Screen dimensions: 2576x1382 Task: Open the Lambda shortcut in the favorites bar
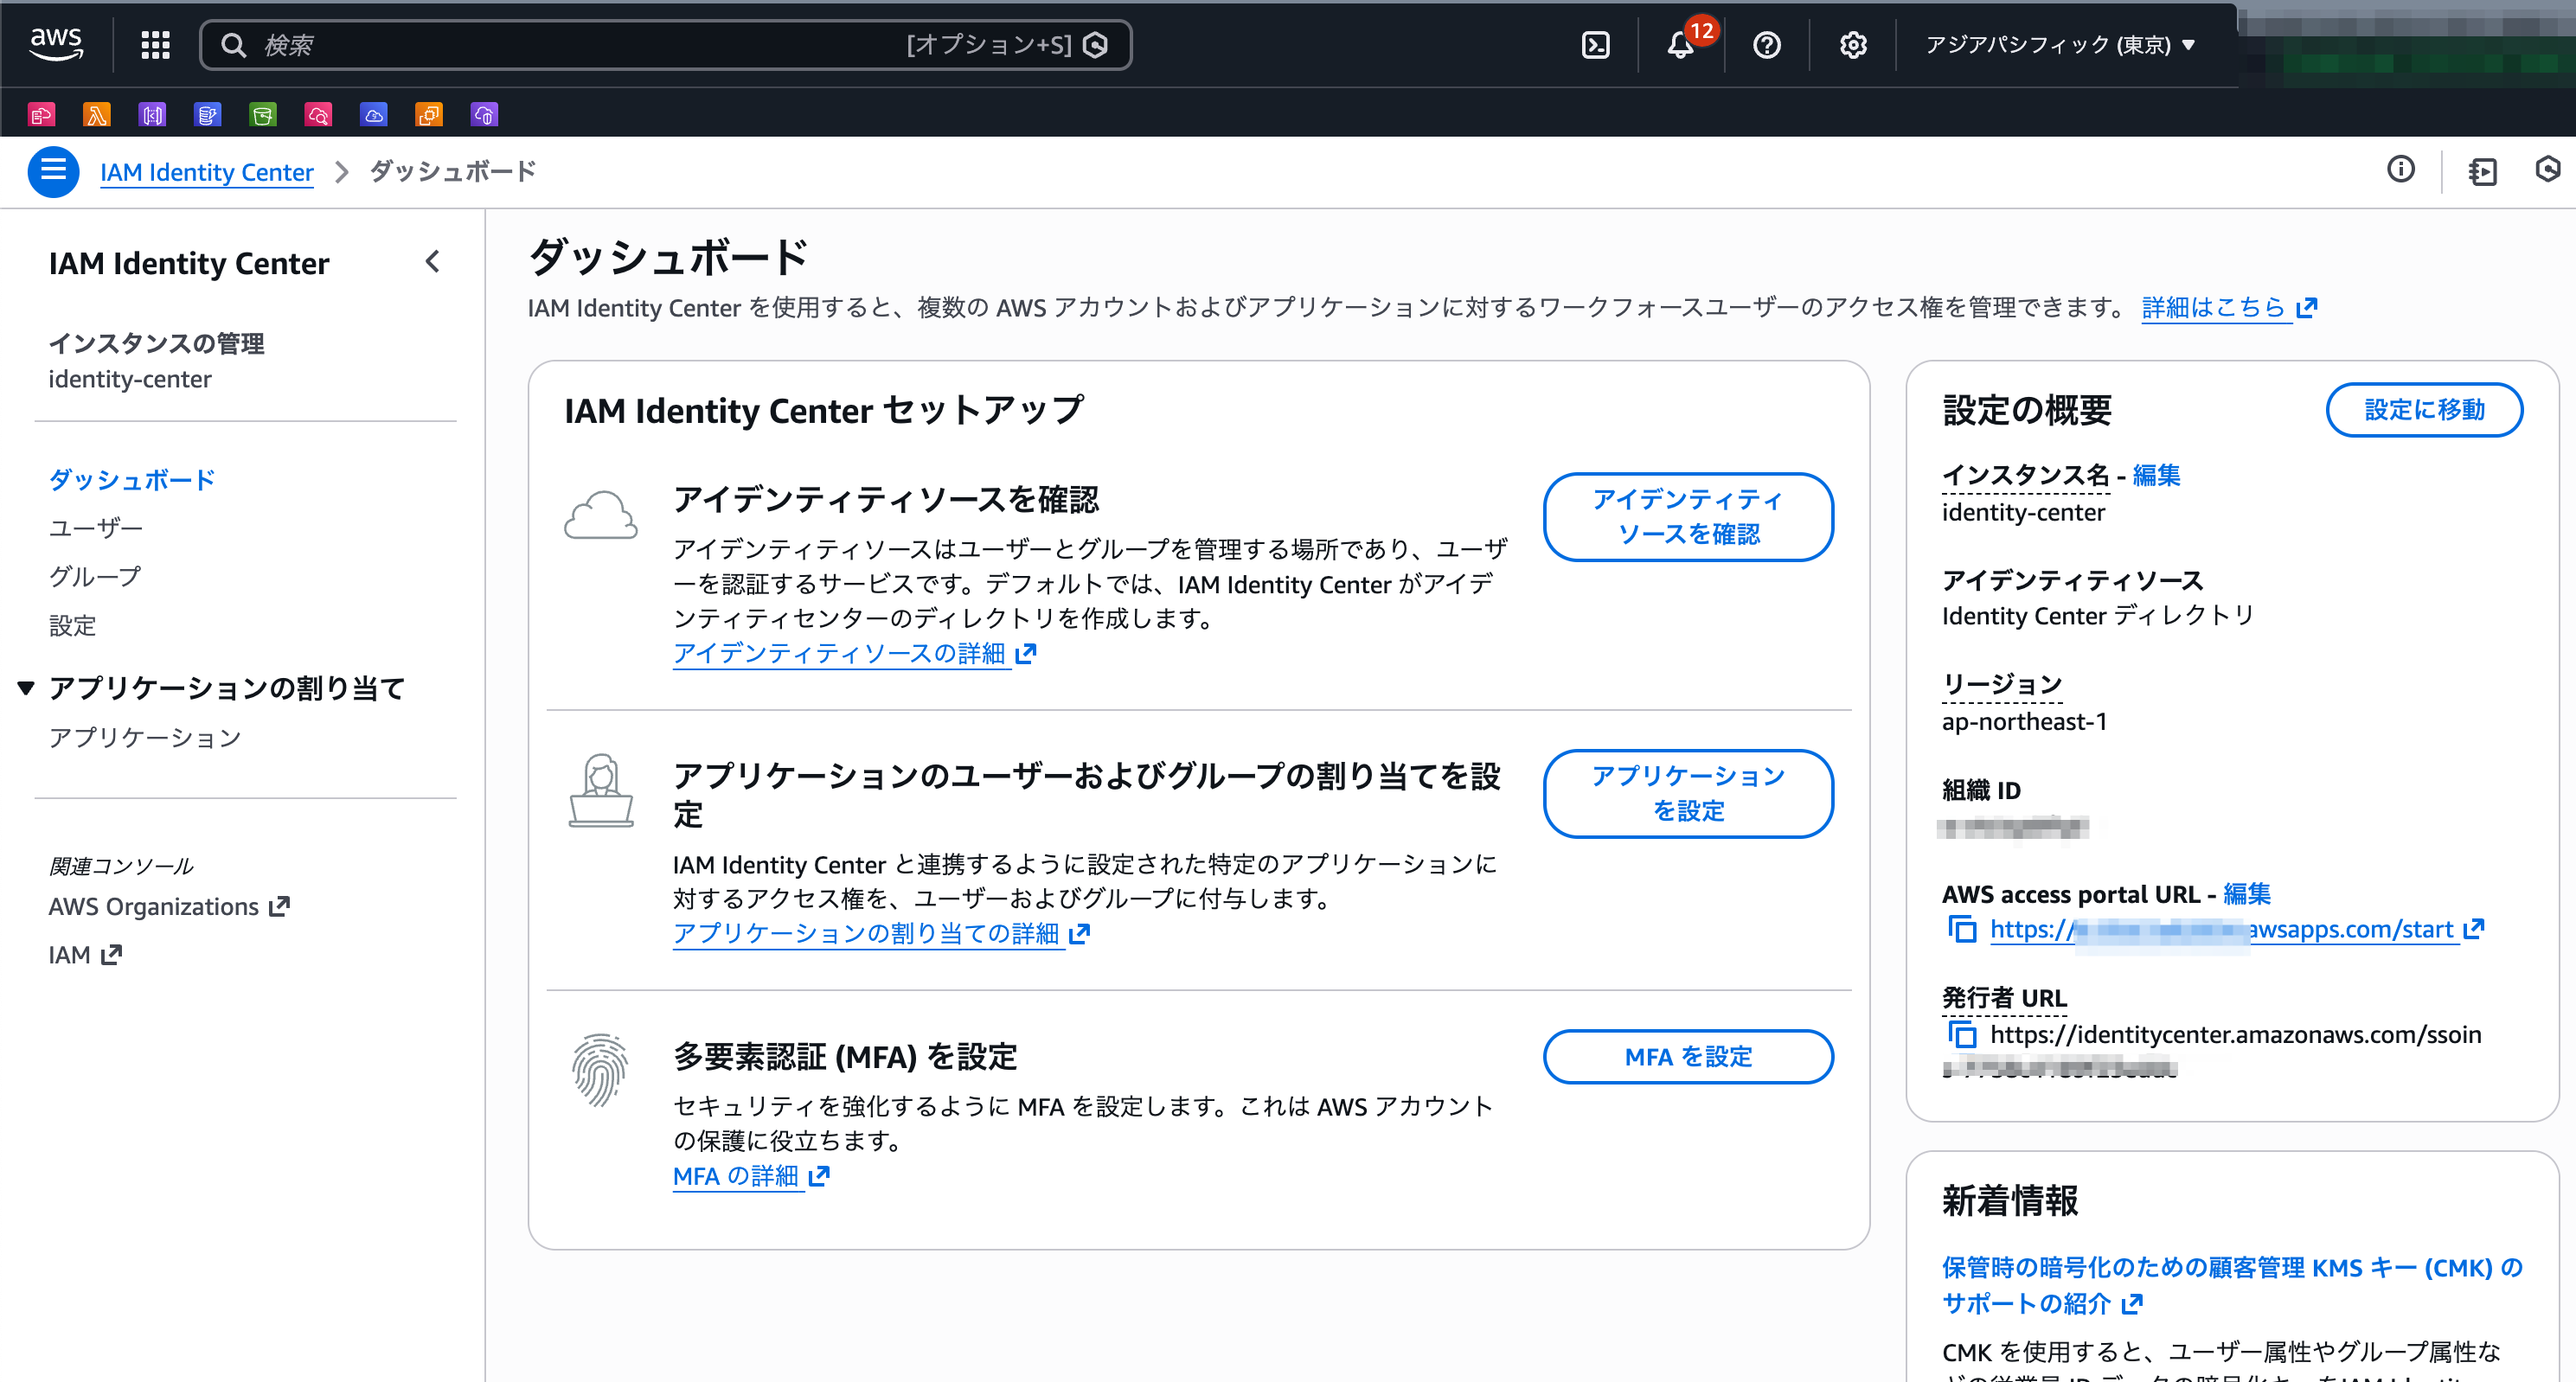97,113
